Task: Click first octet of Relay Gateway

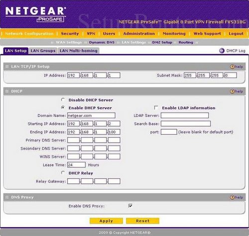Action: 73,181
